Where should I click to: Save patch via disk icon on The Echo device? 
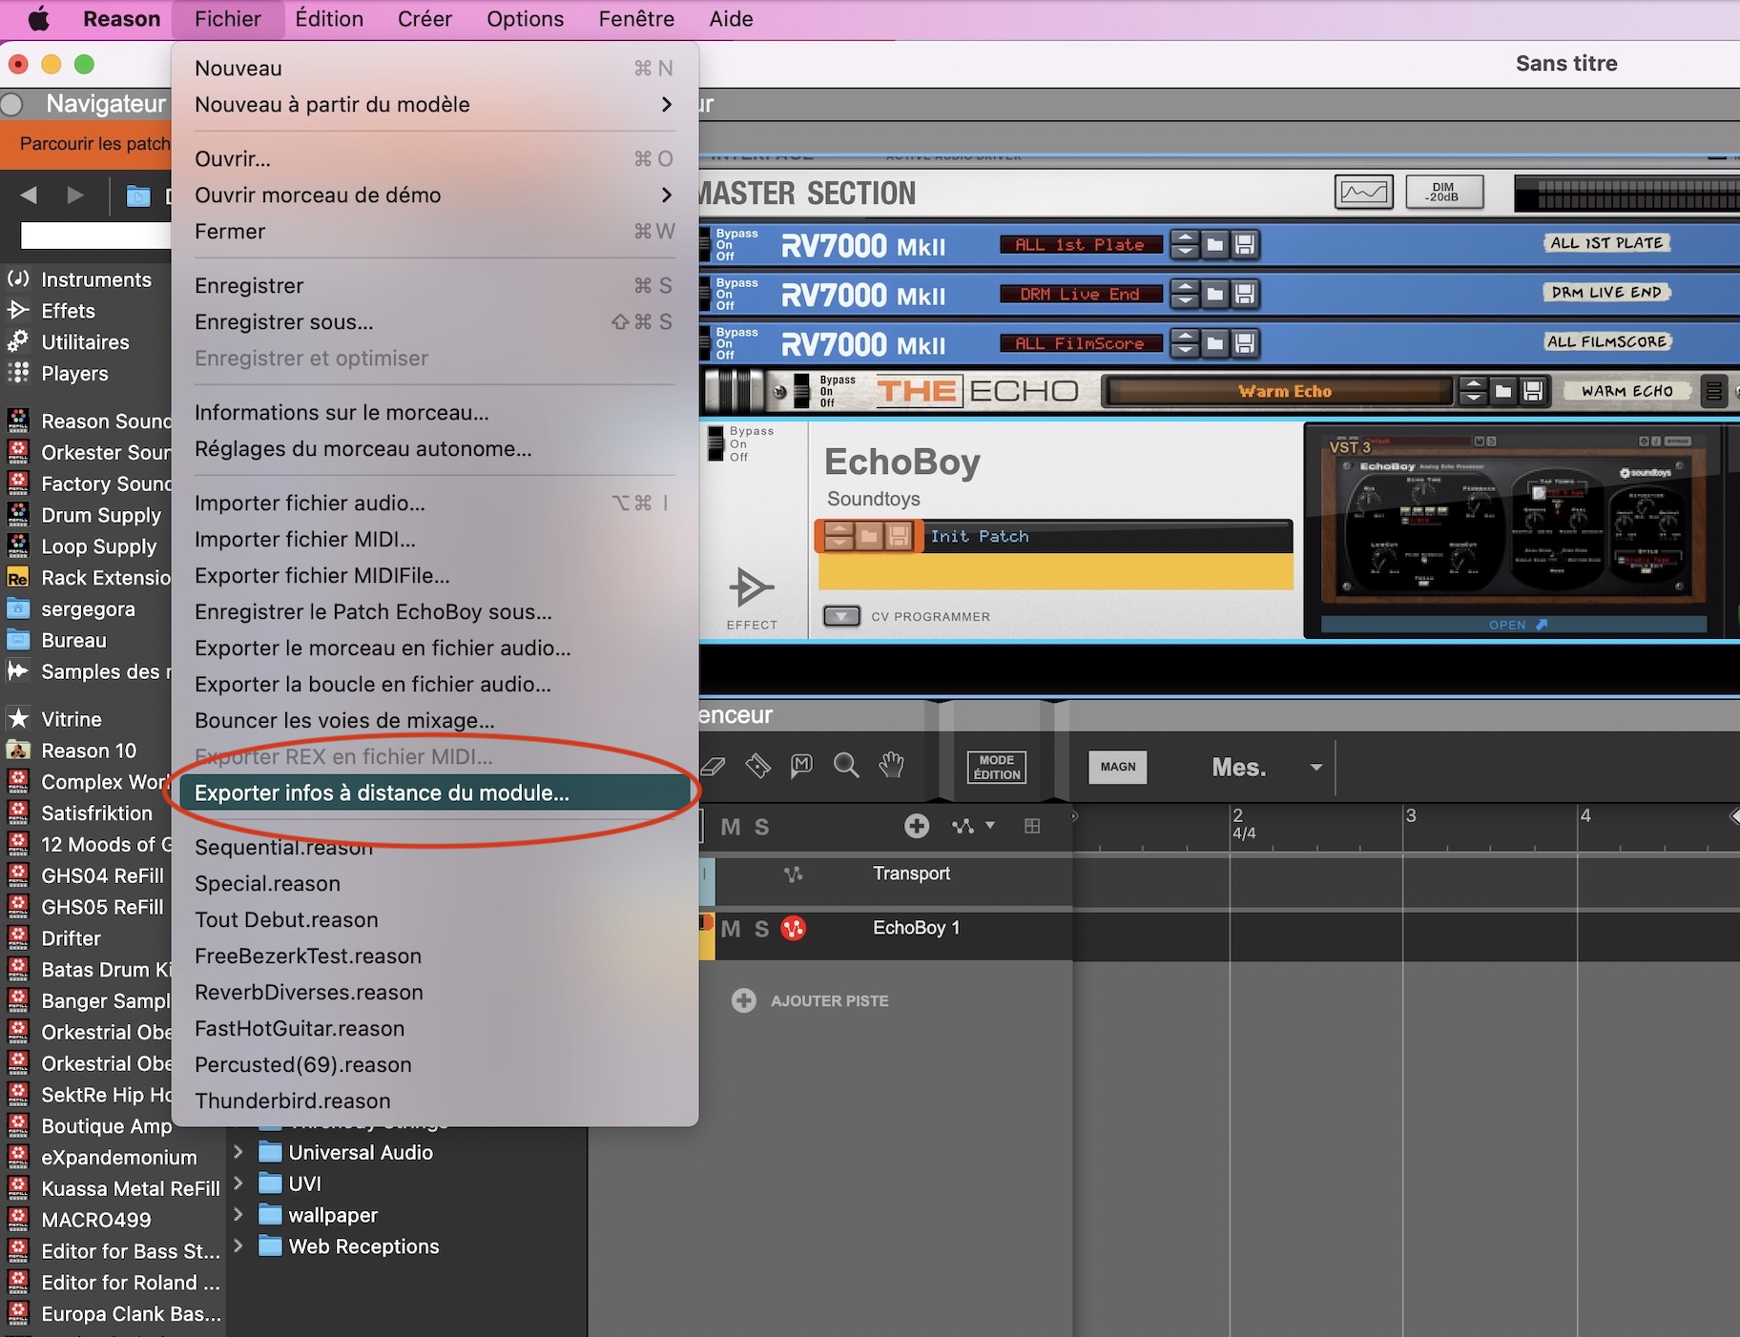point(1533,391)
